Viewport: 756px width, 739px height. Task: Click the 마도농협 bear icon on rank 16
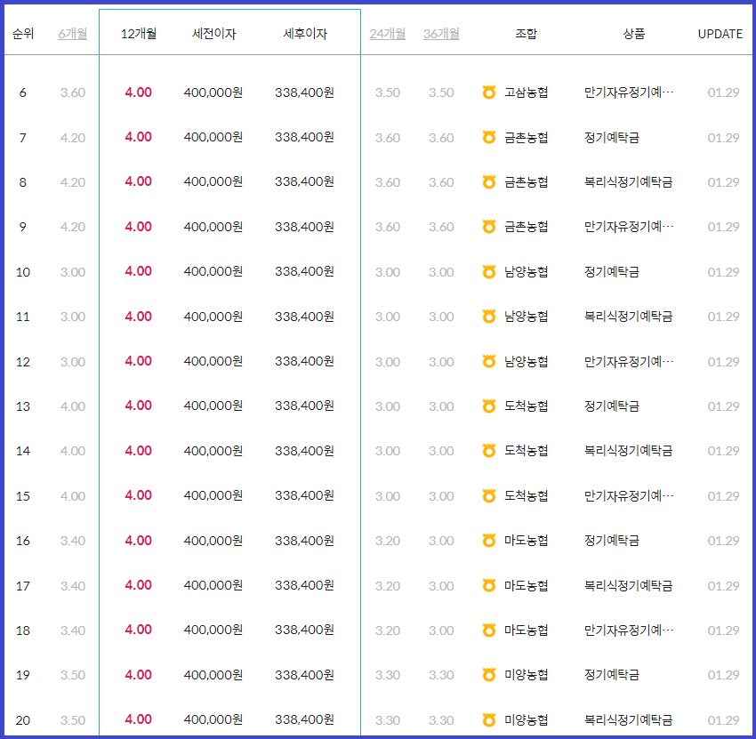pos(487,540)
